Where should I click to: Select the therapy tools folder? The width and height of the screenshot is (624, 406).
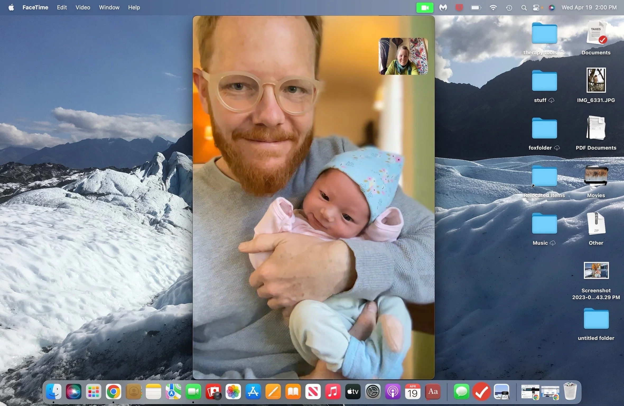tap(544, 34)
